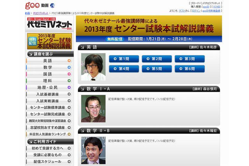This screenshot has height=166, width=249.
Task: Open the gooID purchase history link
Action: pyautogui.click(x=206, y=7)
